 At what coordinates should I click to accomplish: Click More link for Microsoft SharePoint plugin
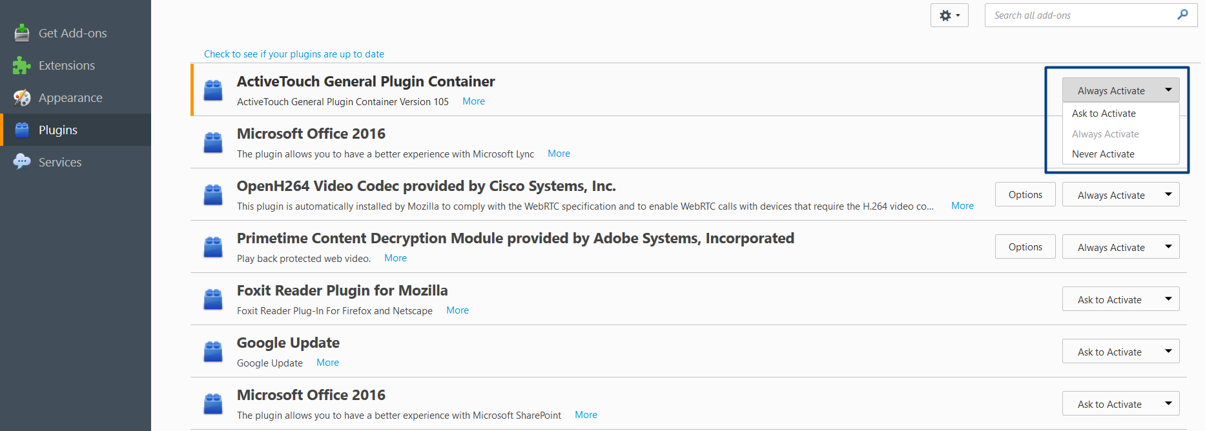click(x=586, y=415)
